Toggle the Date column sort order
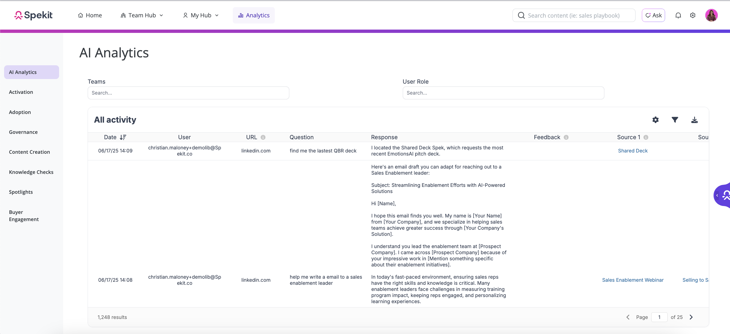 click(x=123, y=137)
